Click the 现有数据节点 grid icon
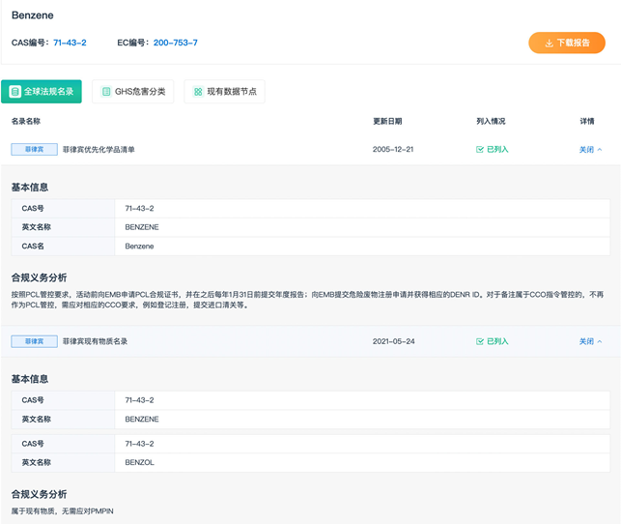The width and height of the screenshot is (621, 524). point(198,92)
